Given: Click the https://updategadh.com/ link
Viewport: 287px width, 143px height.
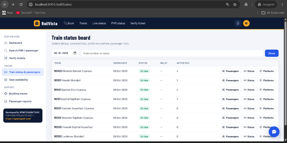Looking at the screenshot, I should 18,119.
